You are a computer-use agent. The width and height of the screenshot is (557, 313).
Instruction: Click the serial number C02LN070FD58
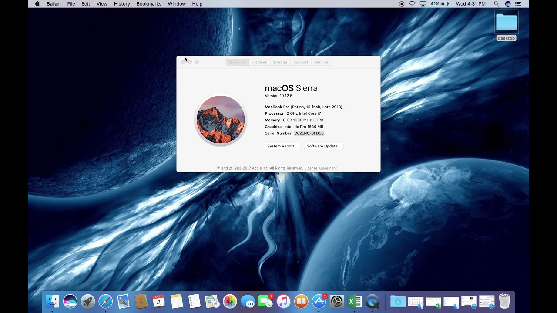click(x=309, y=133)
